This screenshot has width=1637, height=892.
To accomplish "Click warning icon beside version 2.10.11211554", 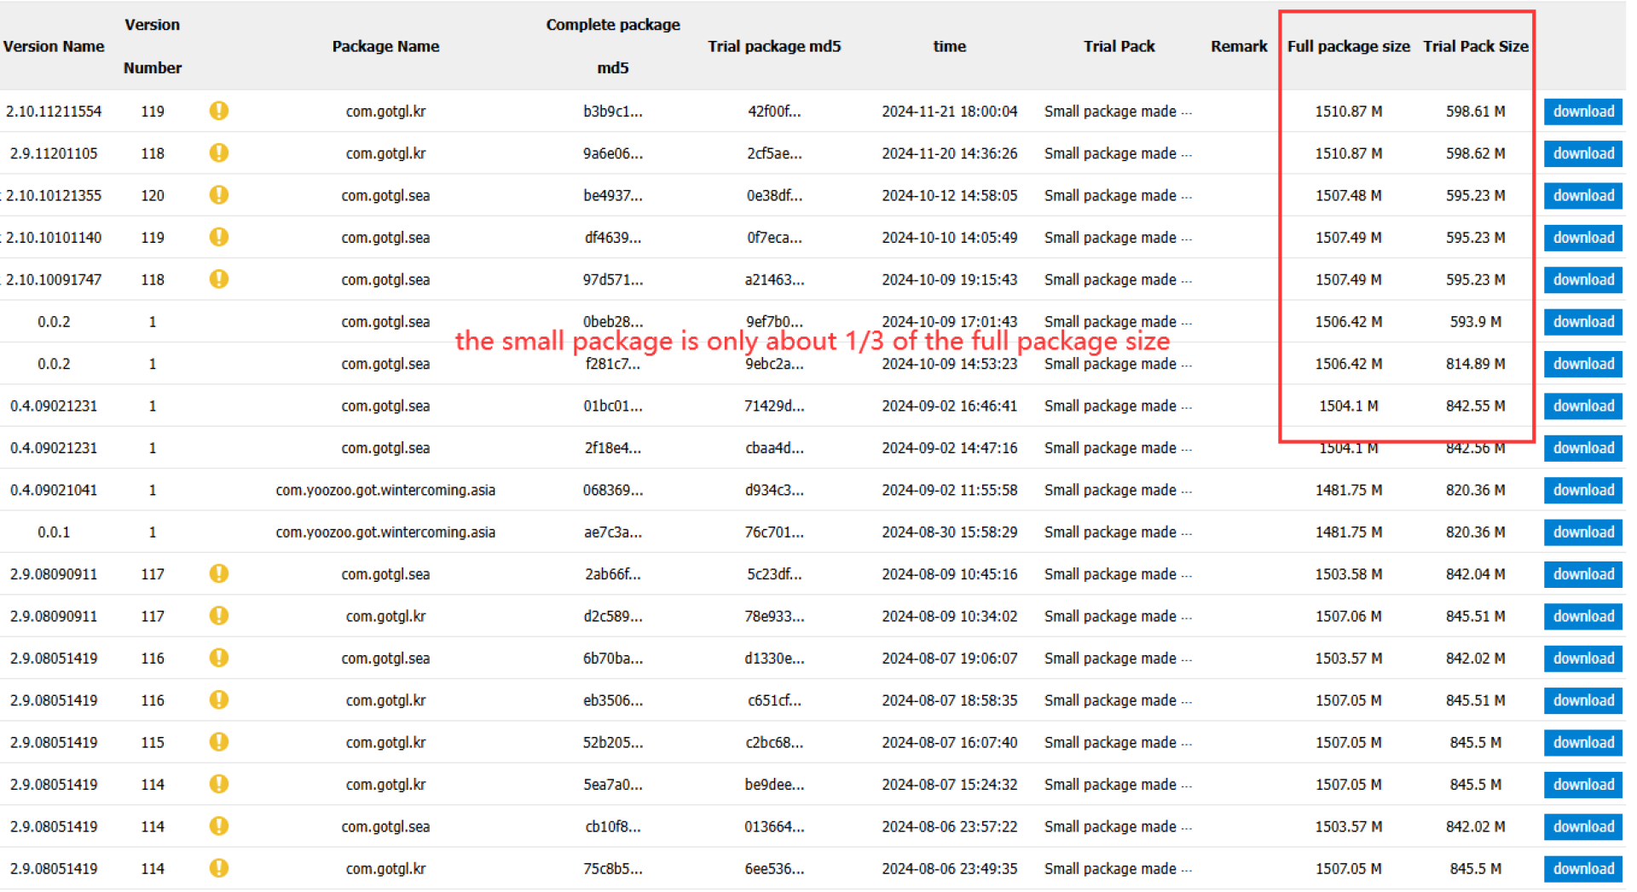I will (219, 111).
